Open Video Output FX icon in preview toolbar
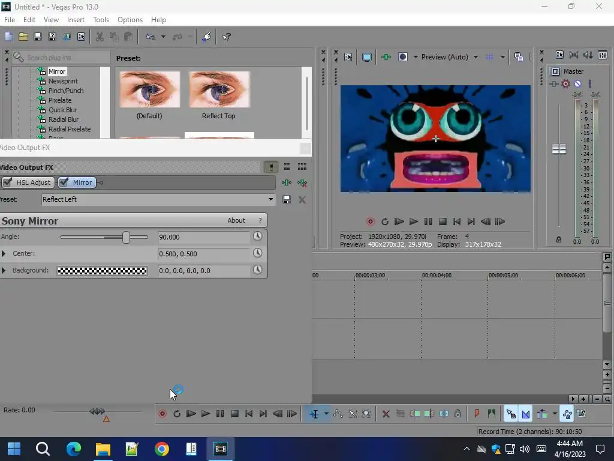 tap(386, 57)
